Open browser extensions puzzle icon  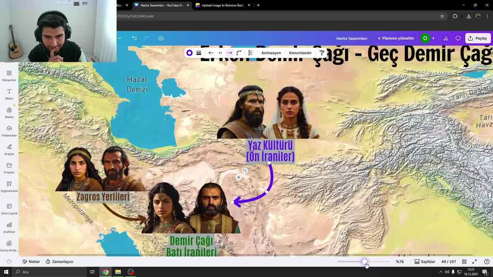click(x=455, y=16)
